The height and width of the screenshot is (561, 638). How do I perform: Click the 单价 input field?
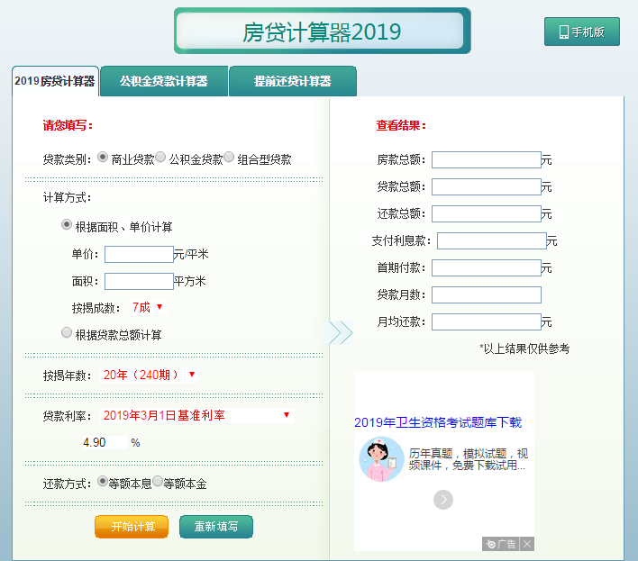pyautogui.click(x=139, y=254)
